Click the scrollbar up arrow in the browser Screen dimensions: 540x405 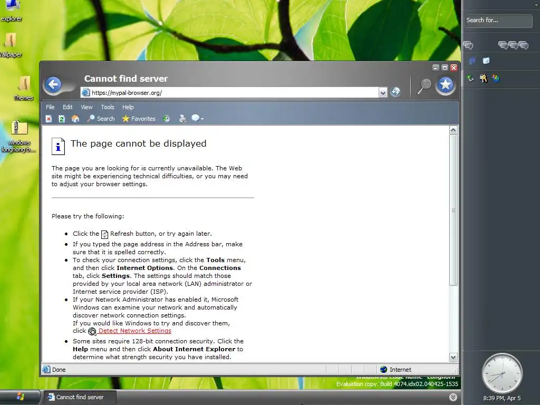coord(453,130)
